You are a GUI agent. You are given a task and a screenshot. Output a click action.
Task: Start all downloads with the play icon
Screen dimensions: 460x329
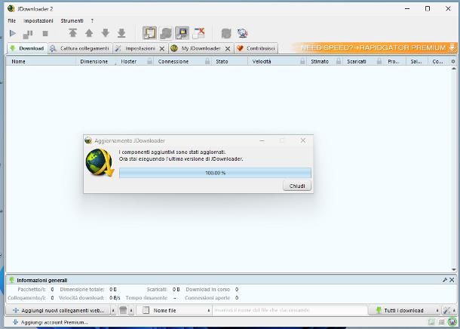13,33
